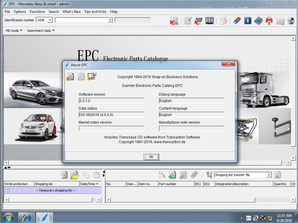This screenshot has width=298, height=223.
Task: Open the blue information icon
Action: 248,20
